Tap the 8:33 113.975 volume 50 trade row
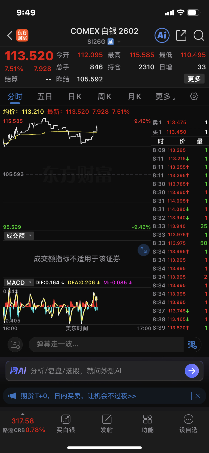Screen dimensions: 209x453 (180, 243)
